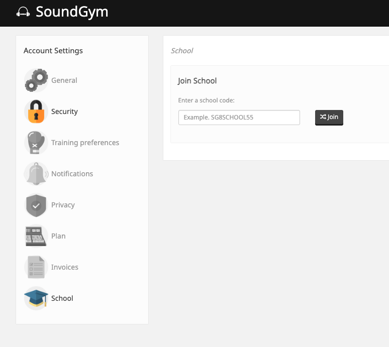
Task: Open the Plan settings
Action: click(x=58, y=236)
